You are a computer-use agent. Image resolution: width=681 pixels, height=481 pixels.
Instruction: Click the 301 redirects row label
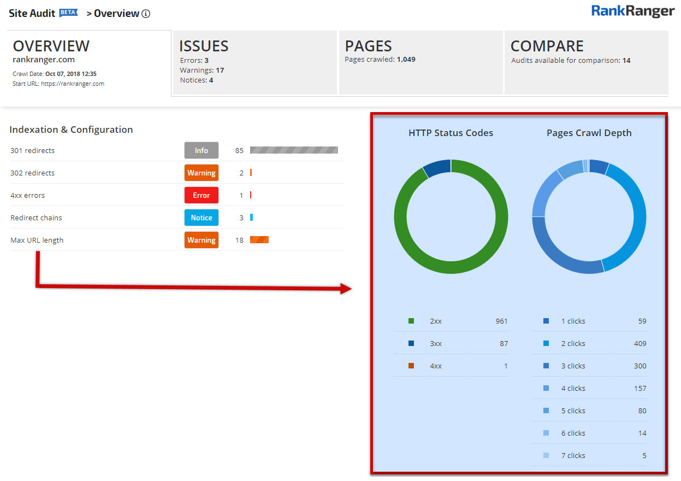pyautogui.click(x=33, y=150)
